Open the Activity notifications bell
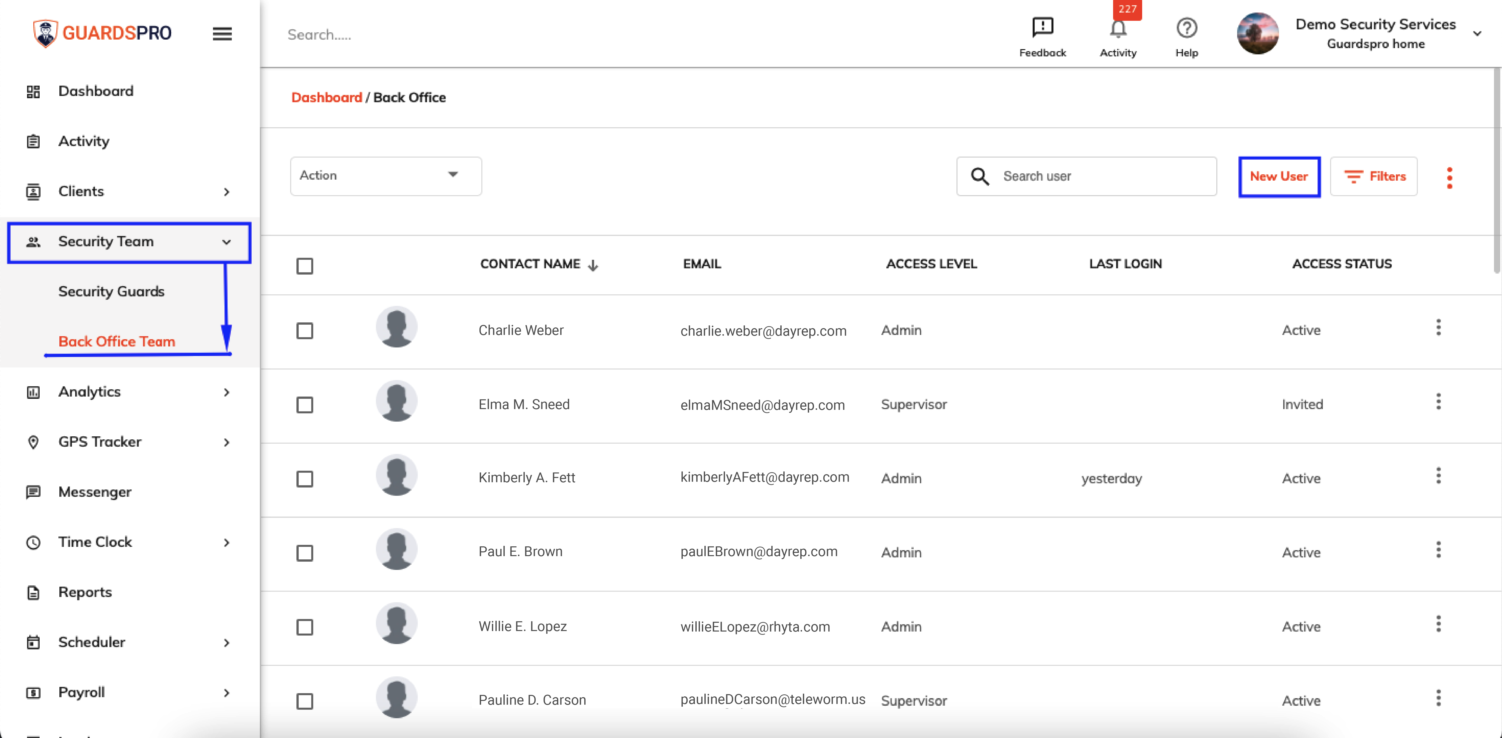The image size is (1502, 738). [x=1118, y=28]
